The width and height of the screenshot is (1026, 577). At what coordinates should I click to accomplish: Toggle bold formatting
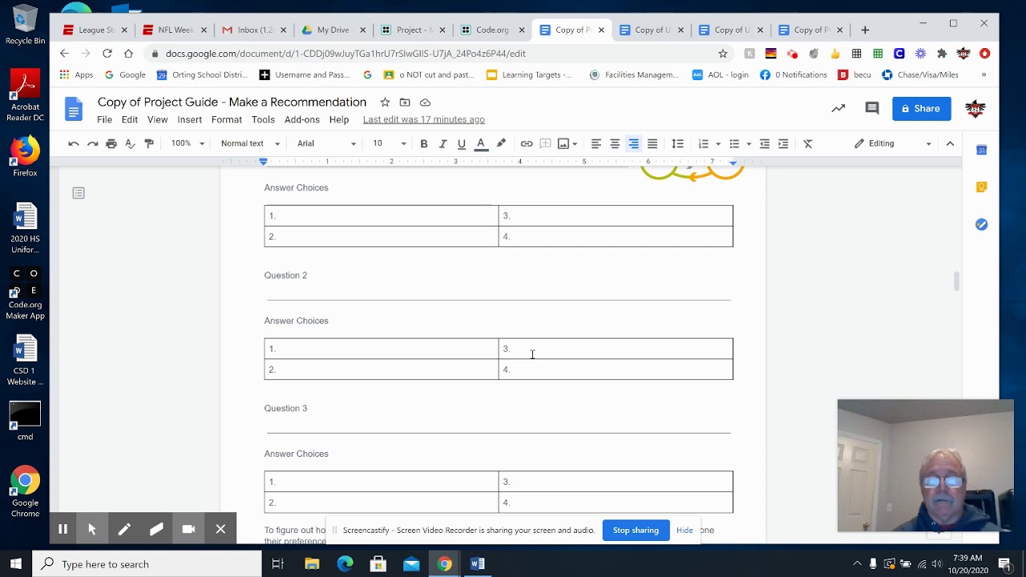(x=423, y=143)
